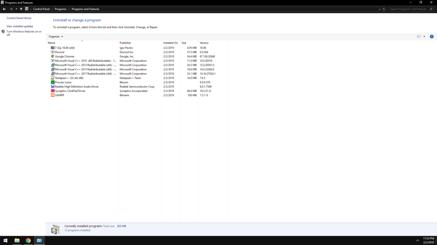Go up one level arrow

pos(21,9)
